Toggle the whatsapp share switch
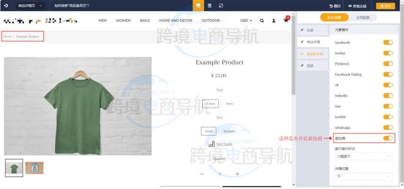This screenshot has height=189, width=404. (x=388, y=127)
